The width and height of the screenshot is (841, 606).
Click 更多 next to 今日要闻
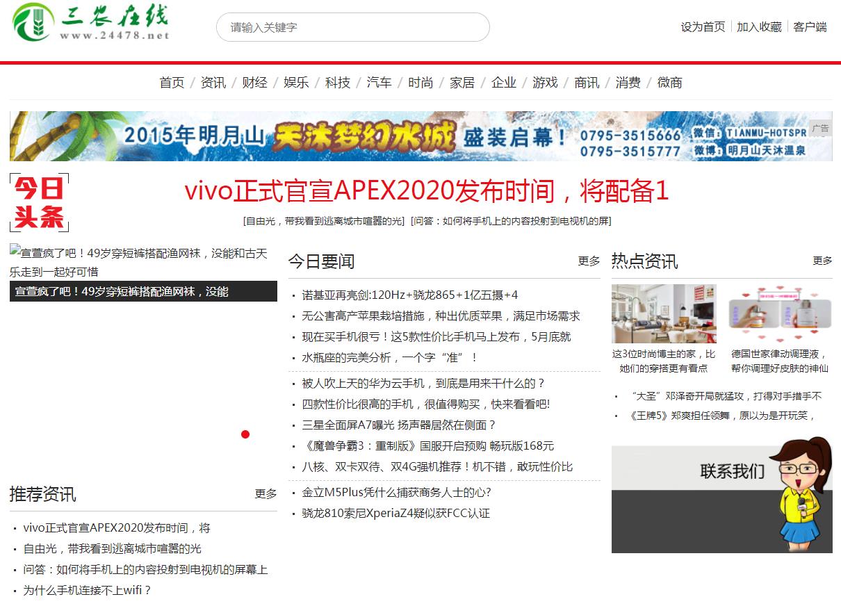(x=589, y=261)
